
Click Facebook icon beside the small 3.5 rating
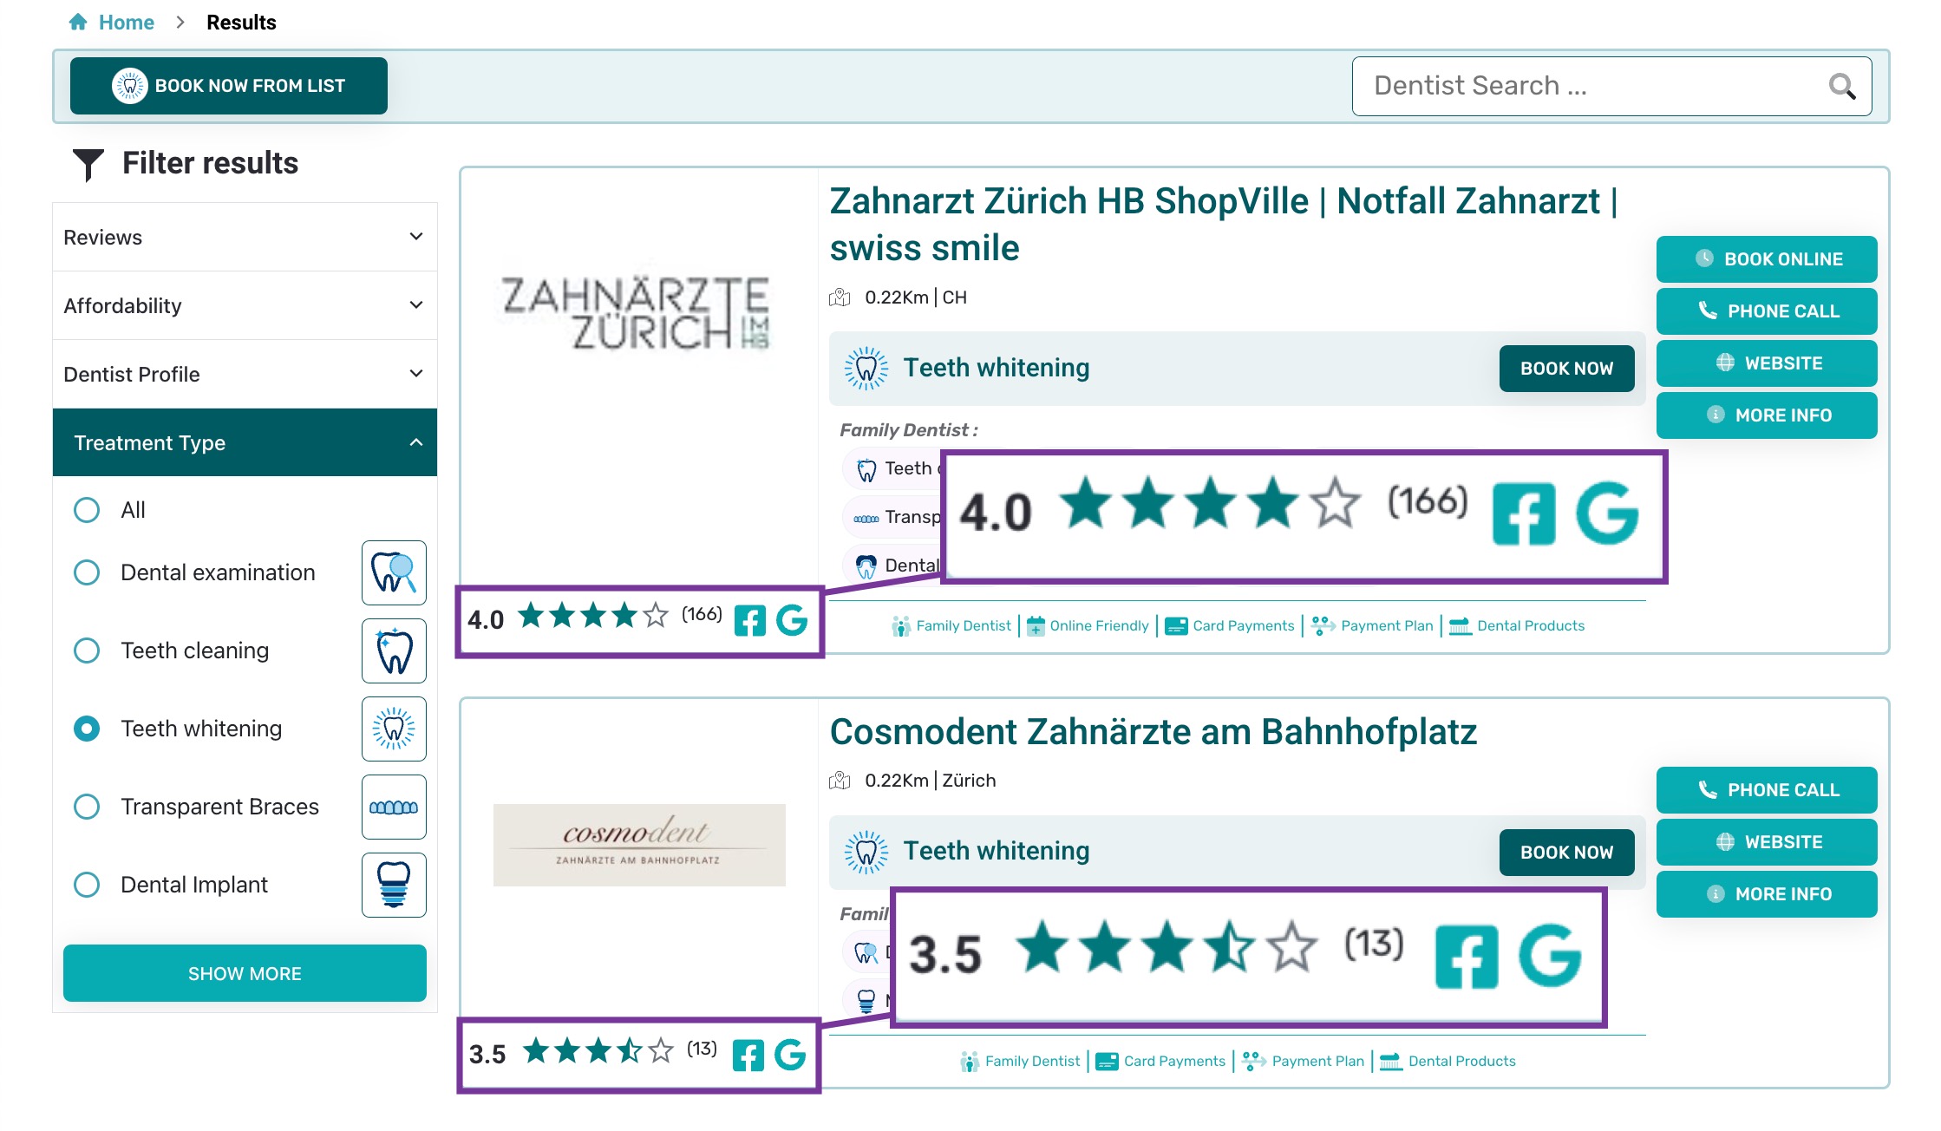pos(748,1055)
